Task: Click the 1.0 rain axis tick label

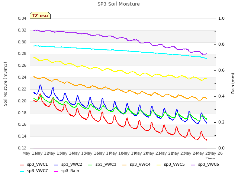Action: 221,19
